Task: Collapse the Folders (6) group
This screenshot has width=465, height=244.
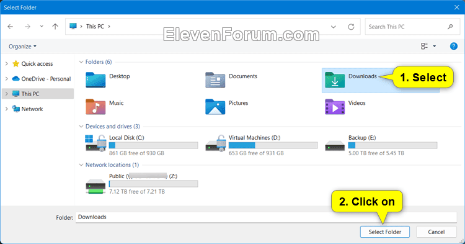Action: [x=81, y=61]
